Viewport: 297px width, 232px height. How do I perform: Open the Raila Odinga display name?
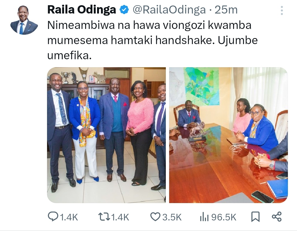[82, 10]
